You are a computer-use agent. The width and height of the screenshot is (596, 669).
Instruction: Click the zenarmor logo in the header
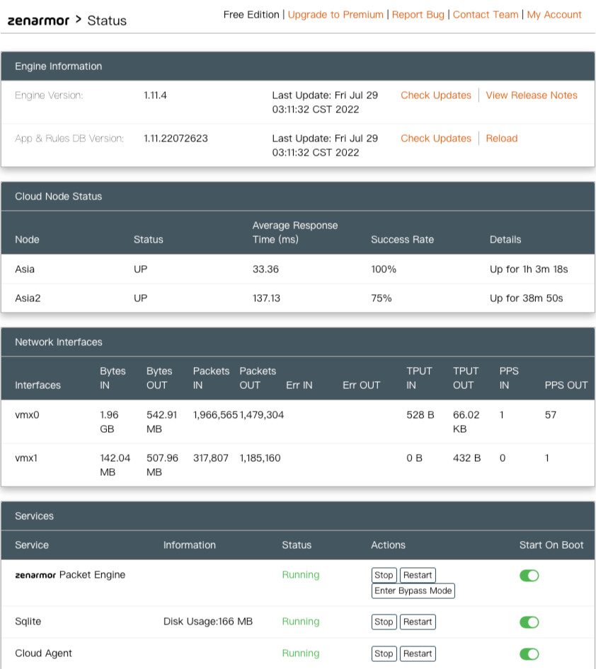click(x=38, y=21)
